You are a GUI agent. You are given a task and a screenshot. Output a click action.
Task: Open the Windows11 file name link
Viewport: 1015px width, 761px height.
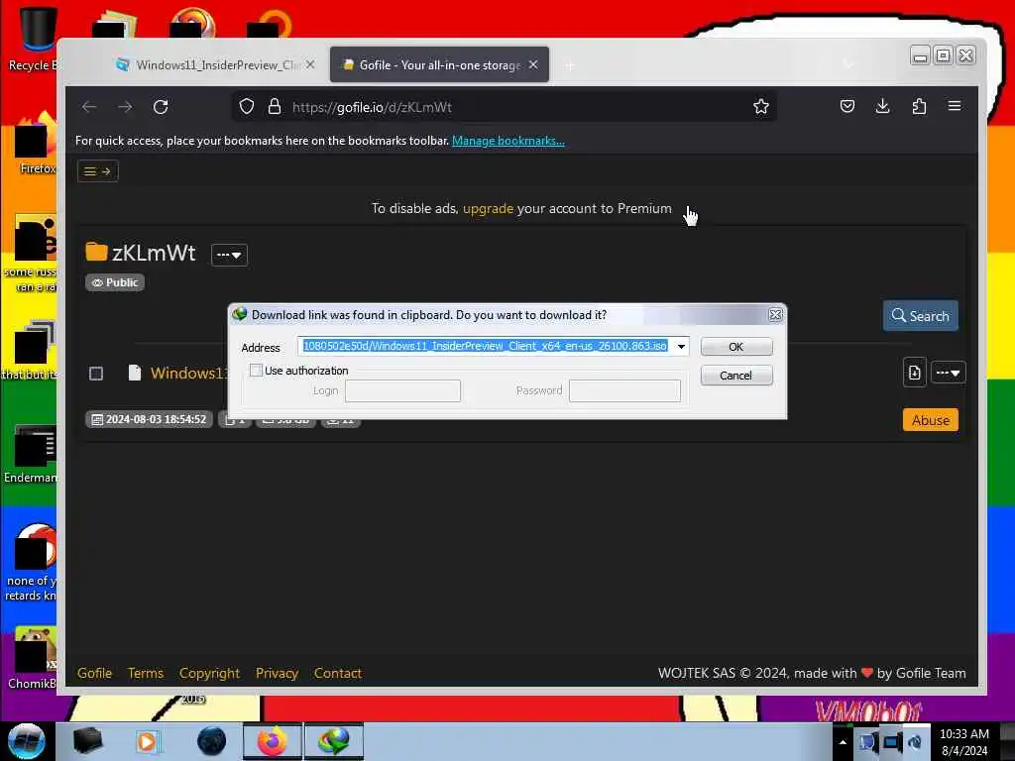coord(189,374)
